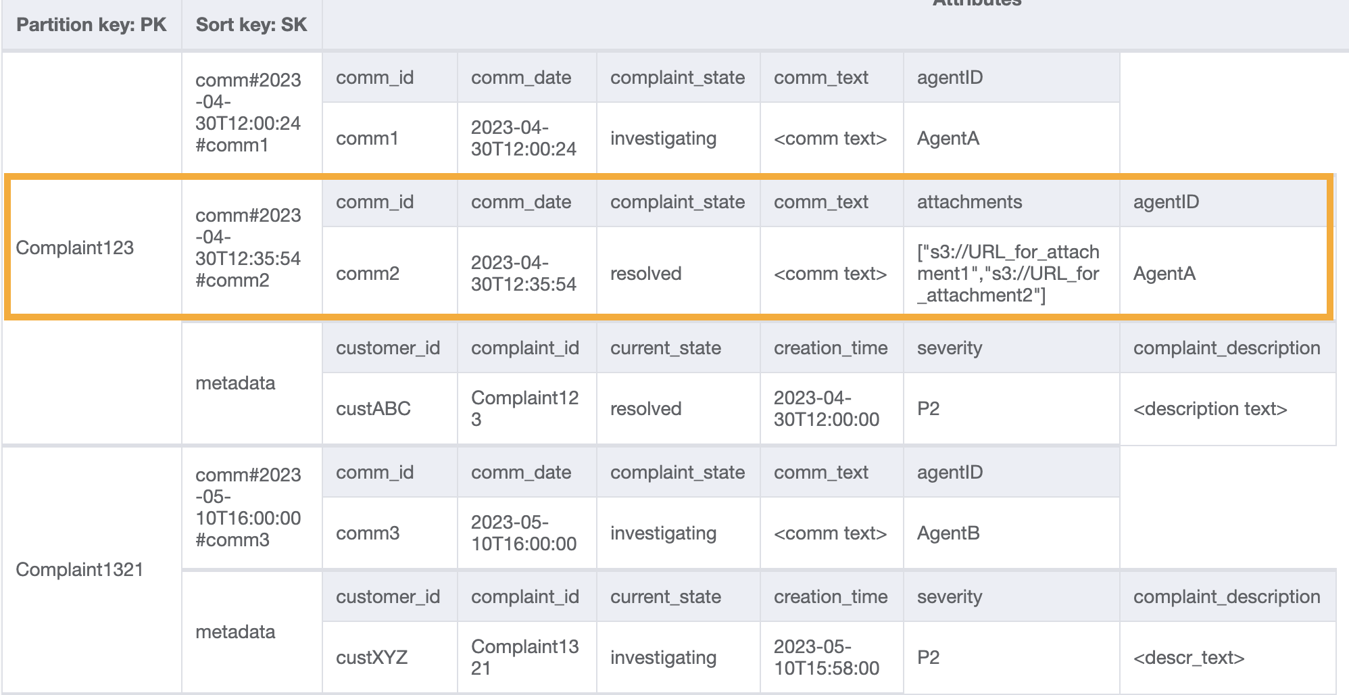Click creation_time value 2023-05-10T15:58:00
1349x695 pixels.
pyautogui.click(x=826, y=658)
